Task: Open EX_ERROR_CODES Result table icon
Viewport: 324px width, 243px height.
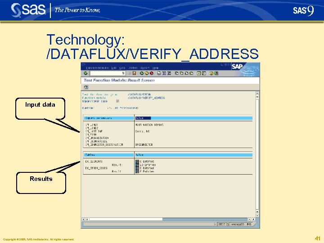Action: [x=137, y=171]
